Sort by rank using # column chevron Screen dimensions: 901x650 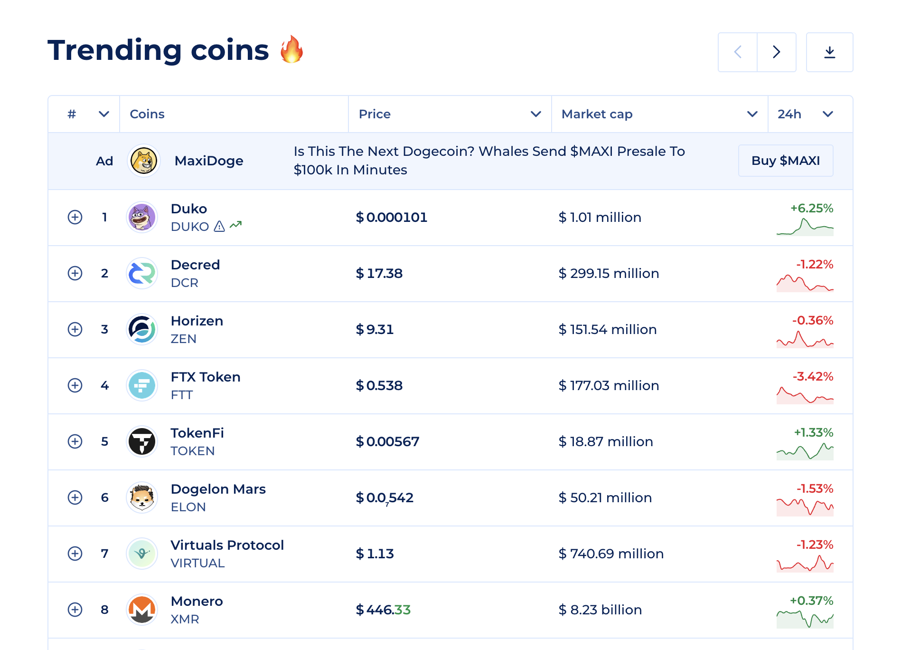104,114
